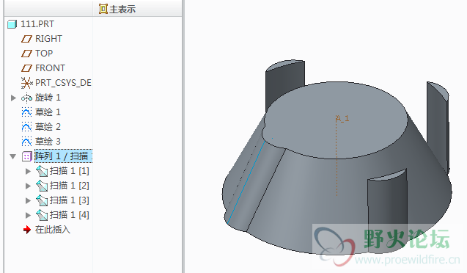Open the www.proewildfire.cn watermark link
467x273 pixels.
pyautogui.click(x=408, y=260)
